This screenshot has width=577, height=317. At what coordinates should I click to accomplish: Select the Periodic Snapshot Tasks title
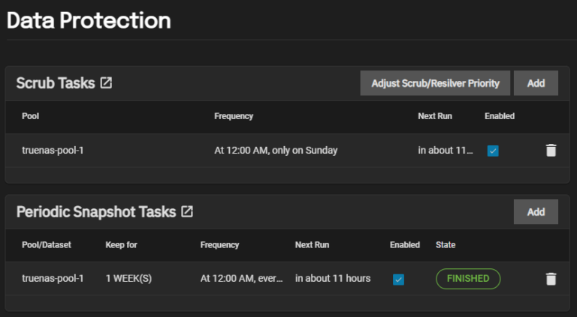point(96,212)
